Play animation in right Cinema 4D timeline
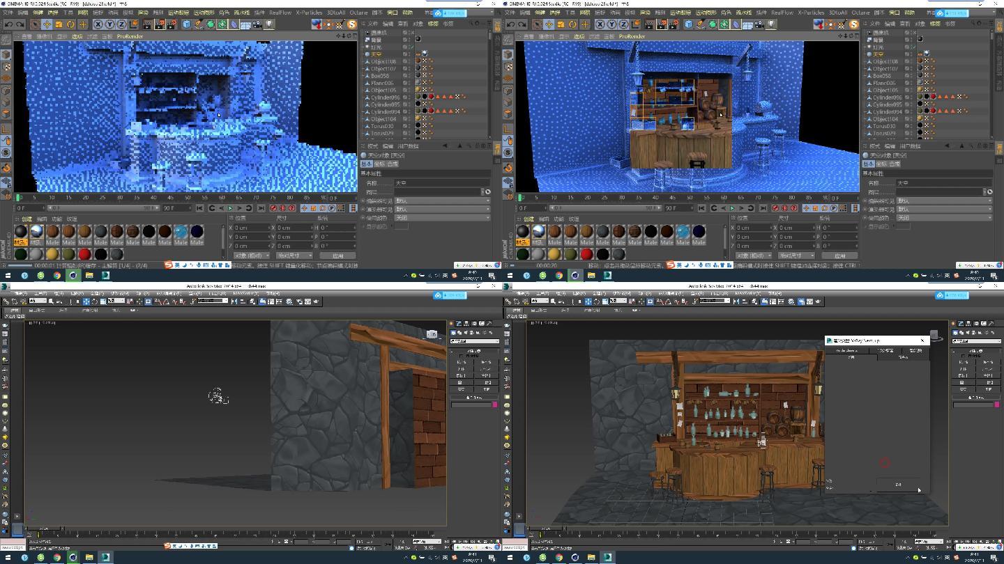The height and width of the screenshot is (564, 1004). tap(732, 208)
